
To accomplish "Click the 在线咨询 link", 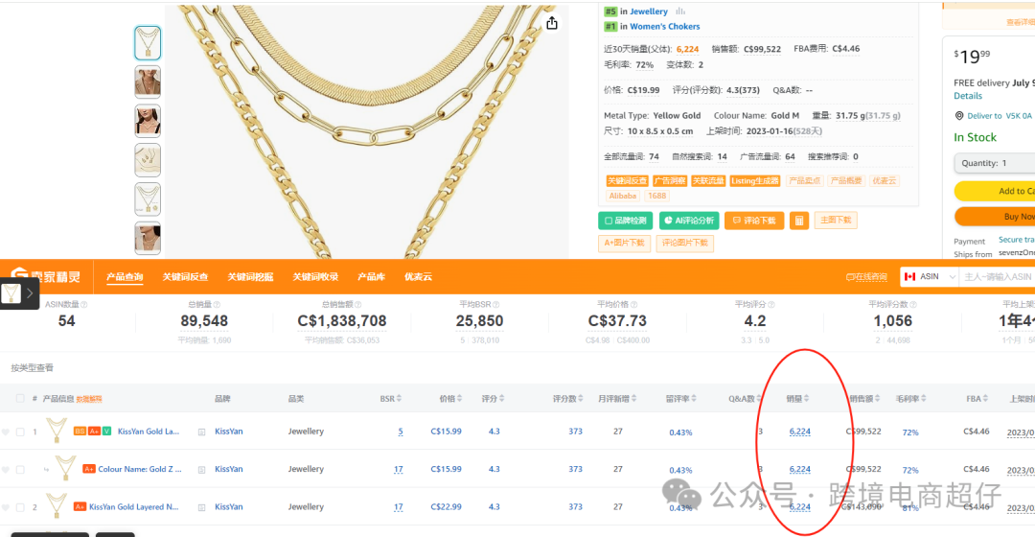I will click(866, 277).
